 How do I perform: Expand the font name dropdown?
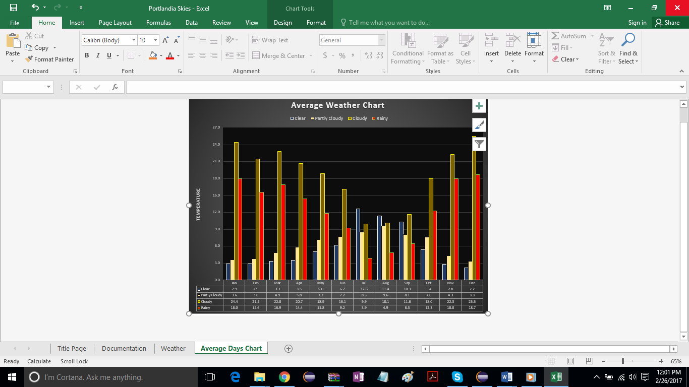134,40
